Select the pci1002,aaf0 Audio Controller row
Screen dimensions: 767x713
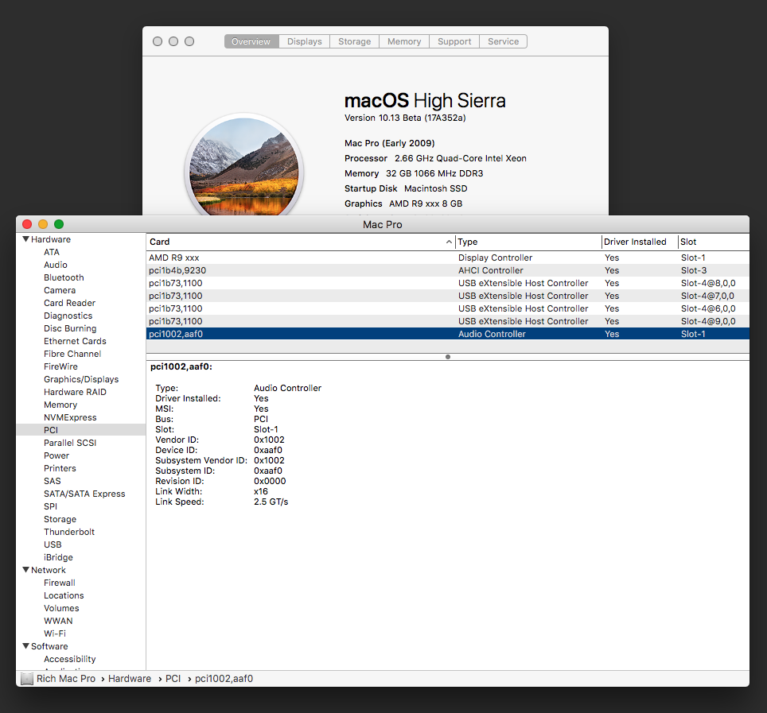pyautogui.click(x=448, y=334)
